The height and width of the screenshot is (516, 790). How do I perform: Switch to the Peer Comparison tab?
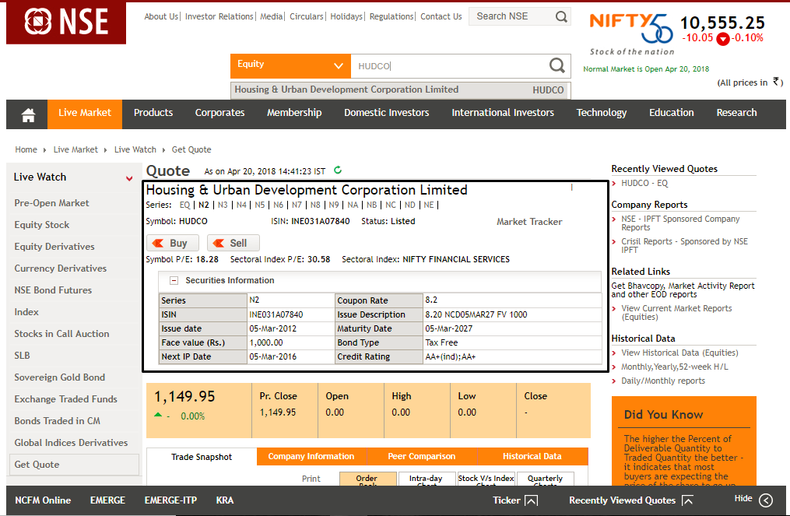tap(422, 457)
